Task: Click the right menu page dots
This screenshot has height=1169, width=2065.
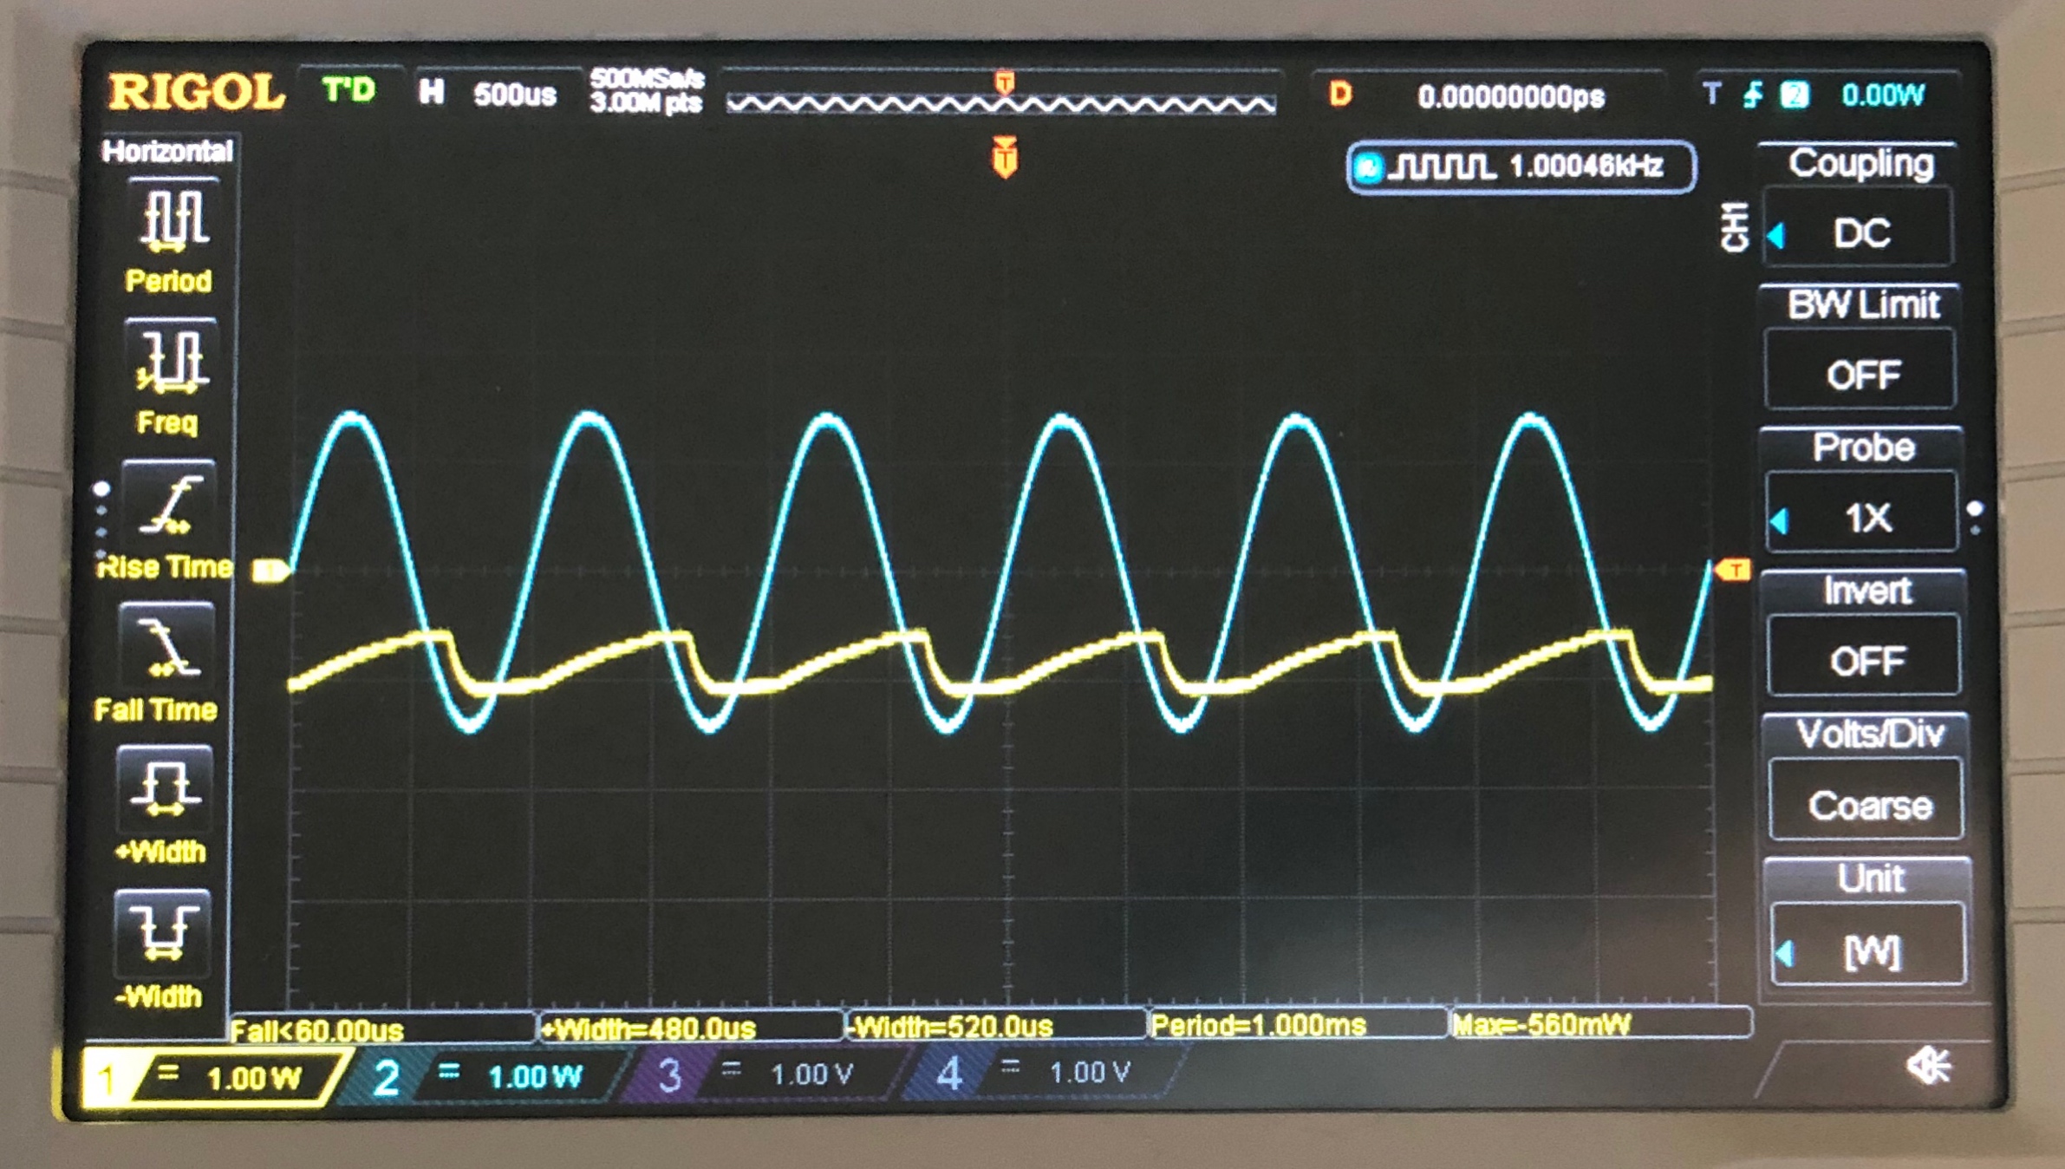Action: pos(1975,518)
